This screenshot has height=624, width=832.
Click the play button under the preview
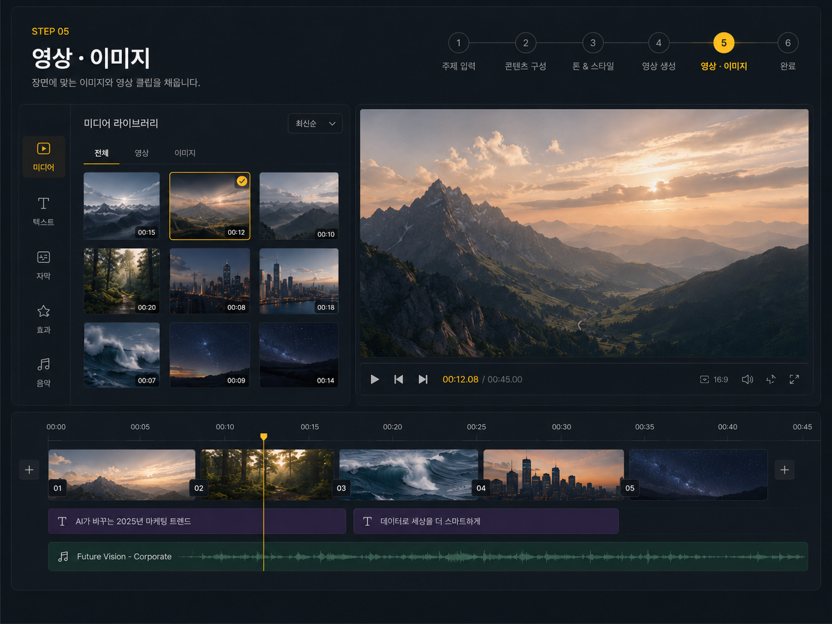click(x=375, y=379)
